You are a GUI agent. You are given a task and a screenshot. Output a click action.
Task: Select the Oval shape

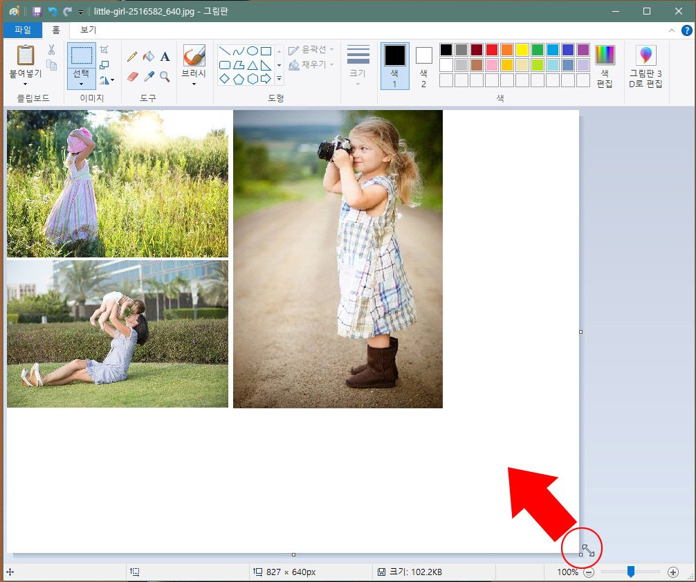point(252,51)
